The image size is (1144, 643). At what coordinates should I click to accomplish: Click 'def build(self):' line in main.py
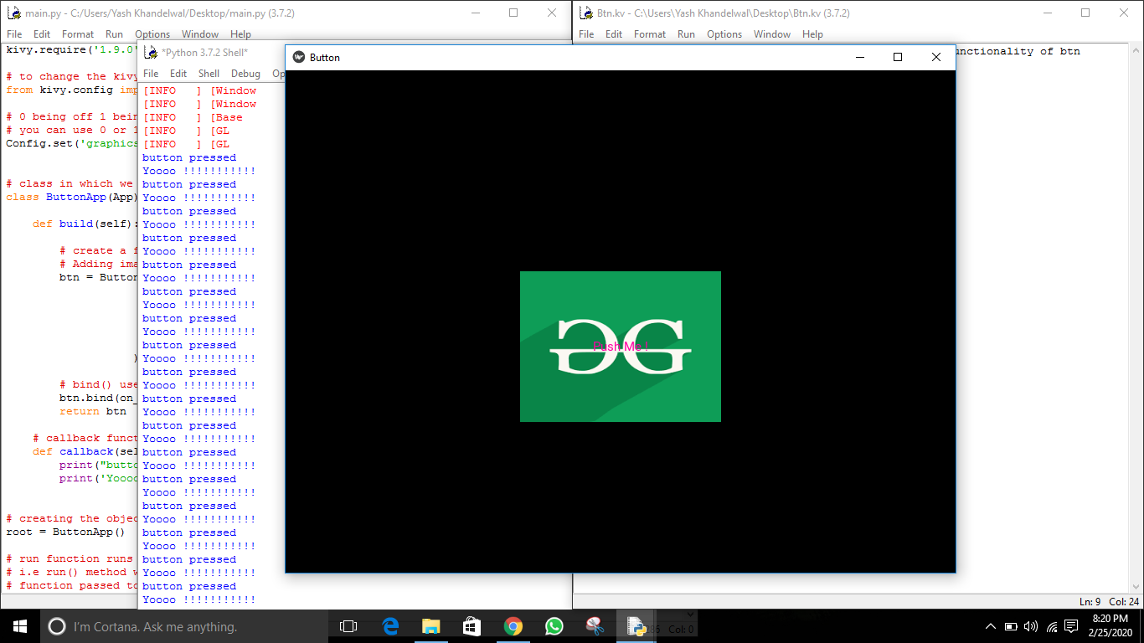click(x=85, y=224)
